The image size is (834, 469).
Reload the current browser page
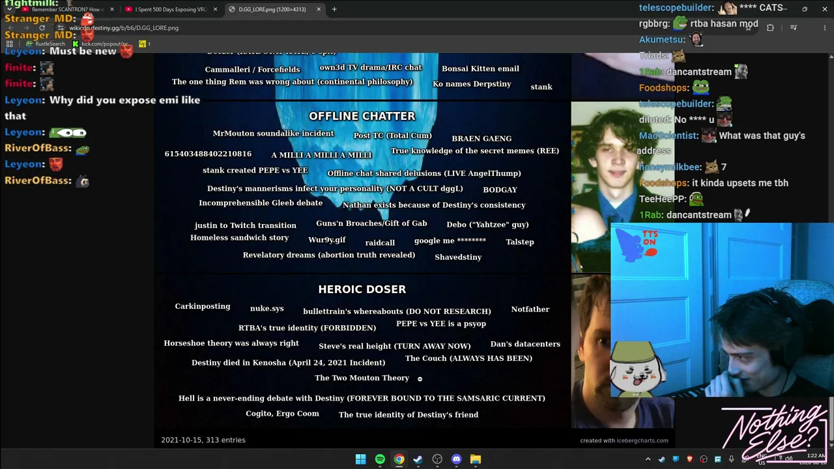pos(42,28)
